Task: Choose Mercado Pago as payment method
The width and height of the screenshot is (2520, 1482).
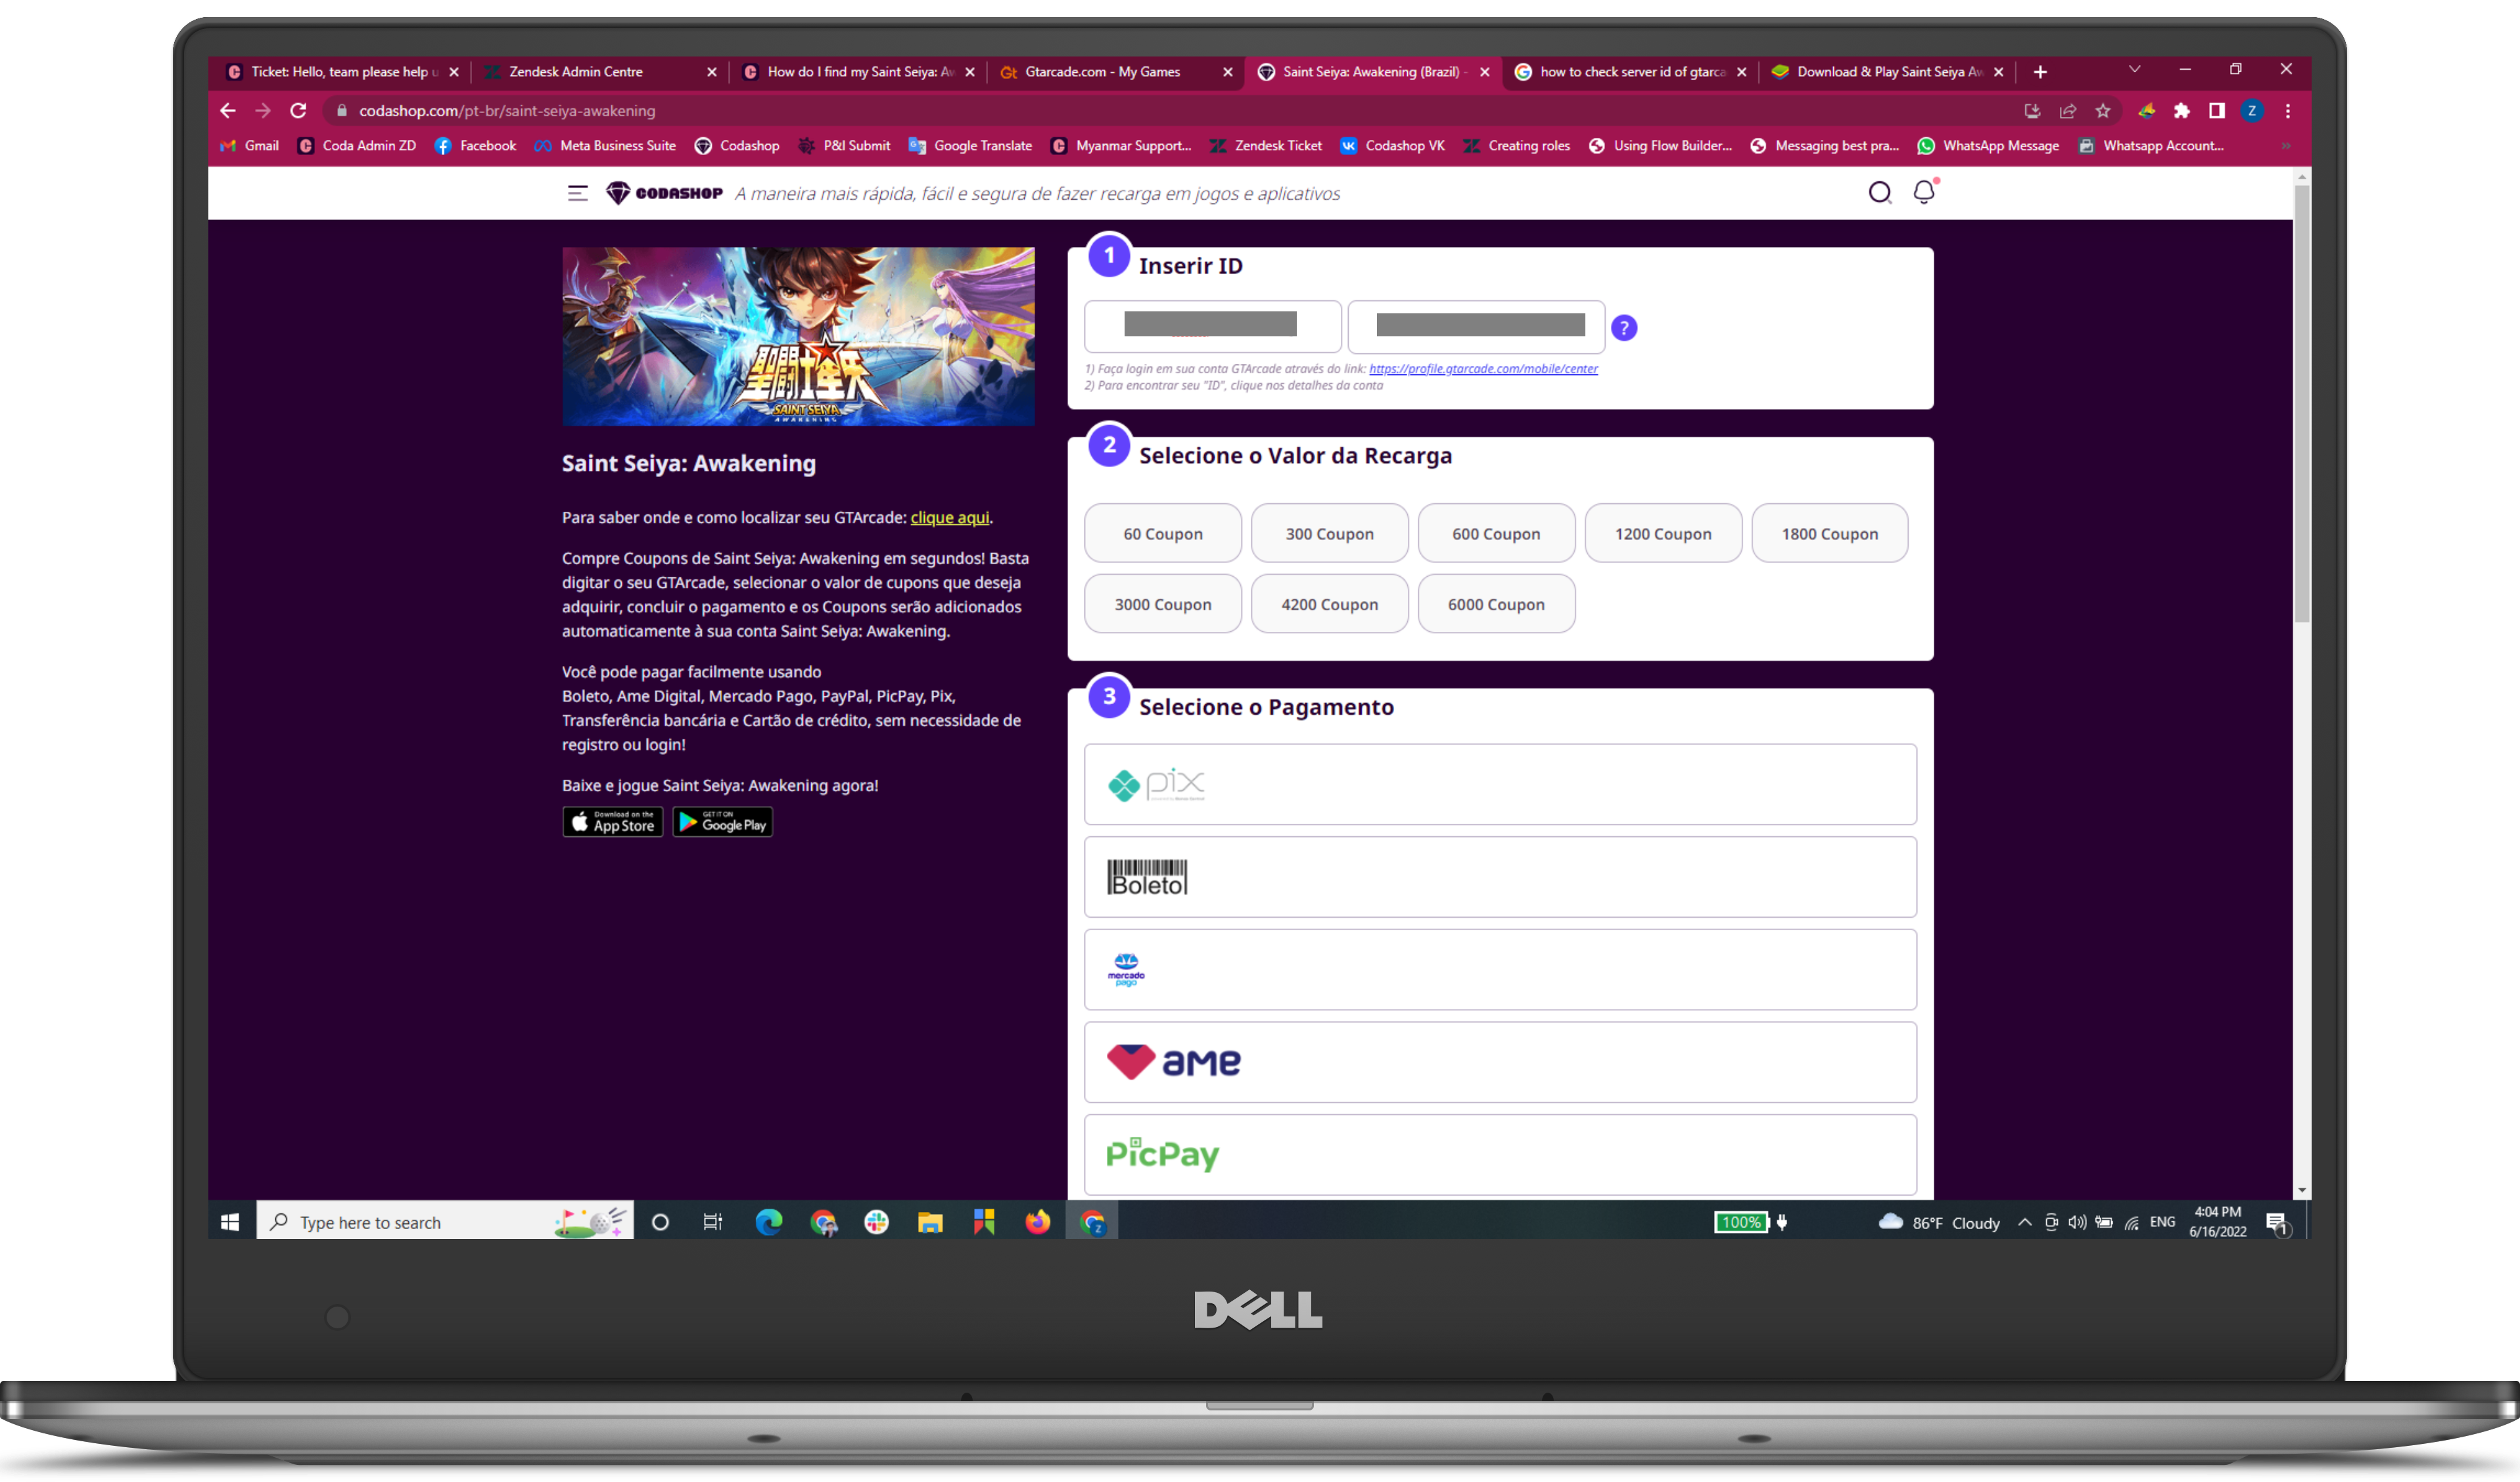Action: 1500,970
